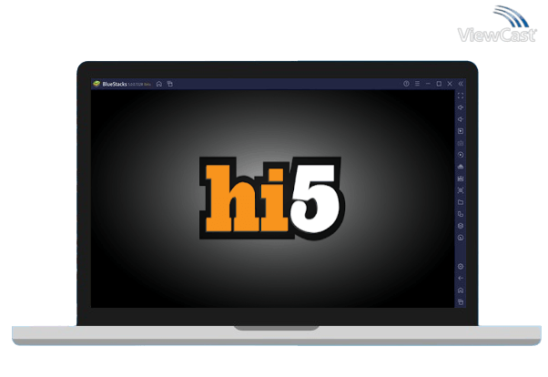Open the stacked-windows icon beside title bar Home
This screenshot has width=548, height=377.
click(170, 84)
